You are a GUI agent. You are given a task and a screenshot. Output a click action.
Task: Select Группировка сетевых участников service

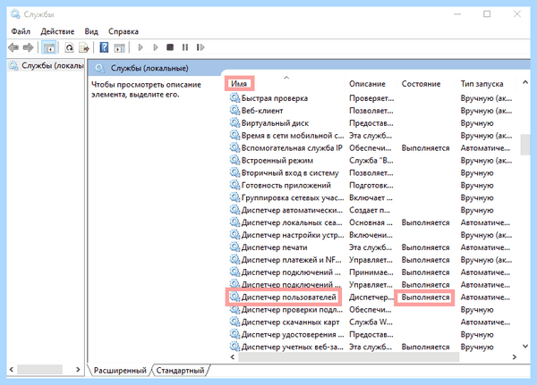click(x=293, y=198)
